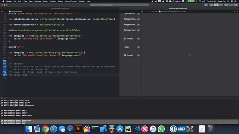Open the Live View jump bar menu
The width and height of the screenshot is (239, 134).
point(153,12)
